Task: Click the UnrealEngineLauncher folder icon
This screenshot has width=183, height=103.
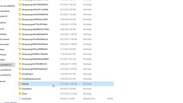Action: [x=20, y=79]
